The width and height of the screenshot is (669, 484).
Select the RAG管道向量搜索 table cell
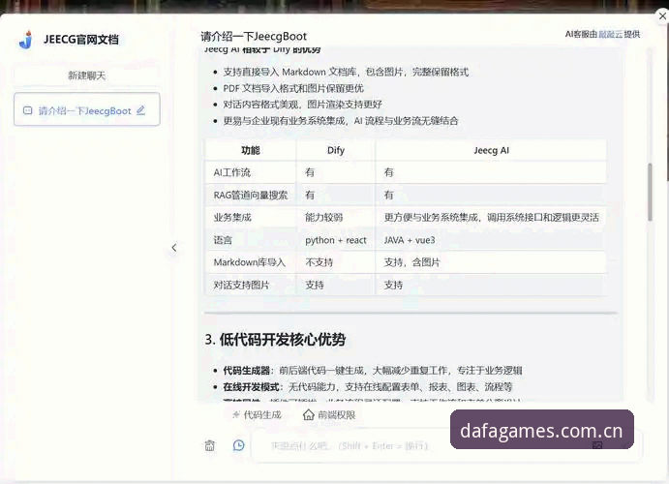click(x=251, y=195)
